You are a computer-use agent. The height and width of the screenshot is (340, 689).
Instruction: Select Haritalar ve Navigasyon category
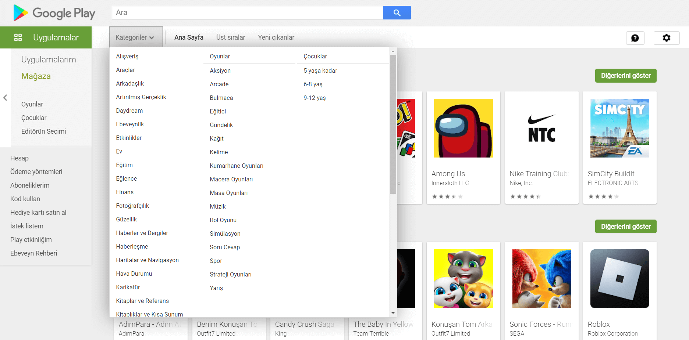pyautogui.click(x=147, y=260)
